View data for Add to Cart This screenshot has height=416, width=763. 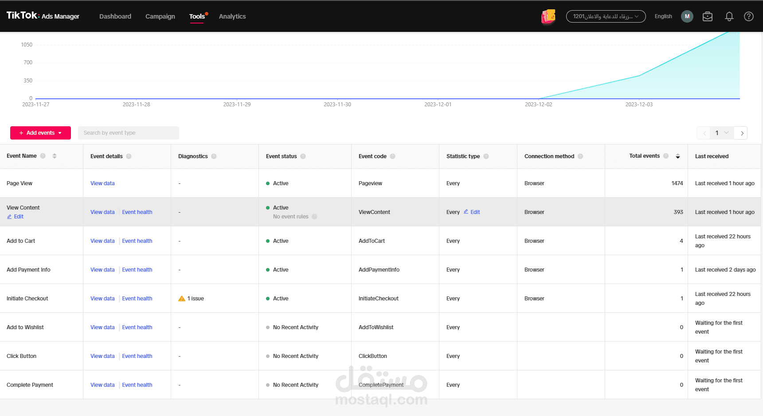point(102,241)
